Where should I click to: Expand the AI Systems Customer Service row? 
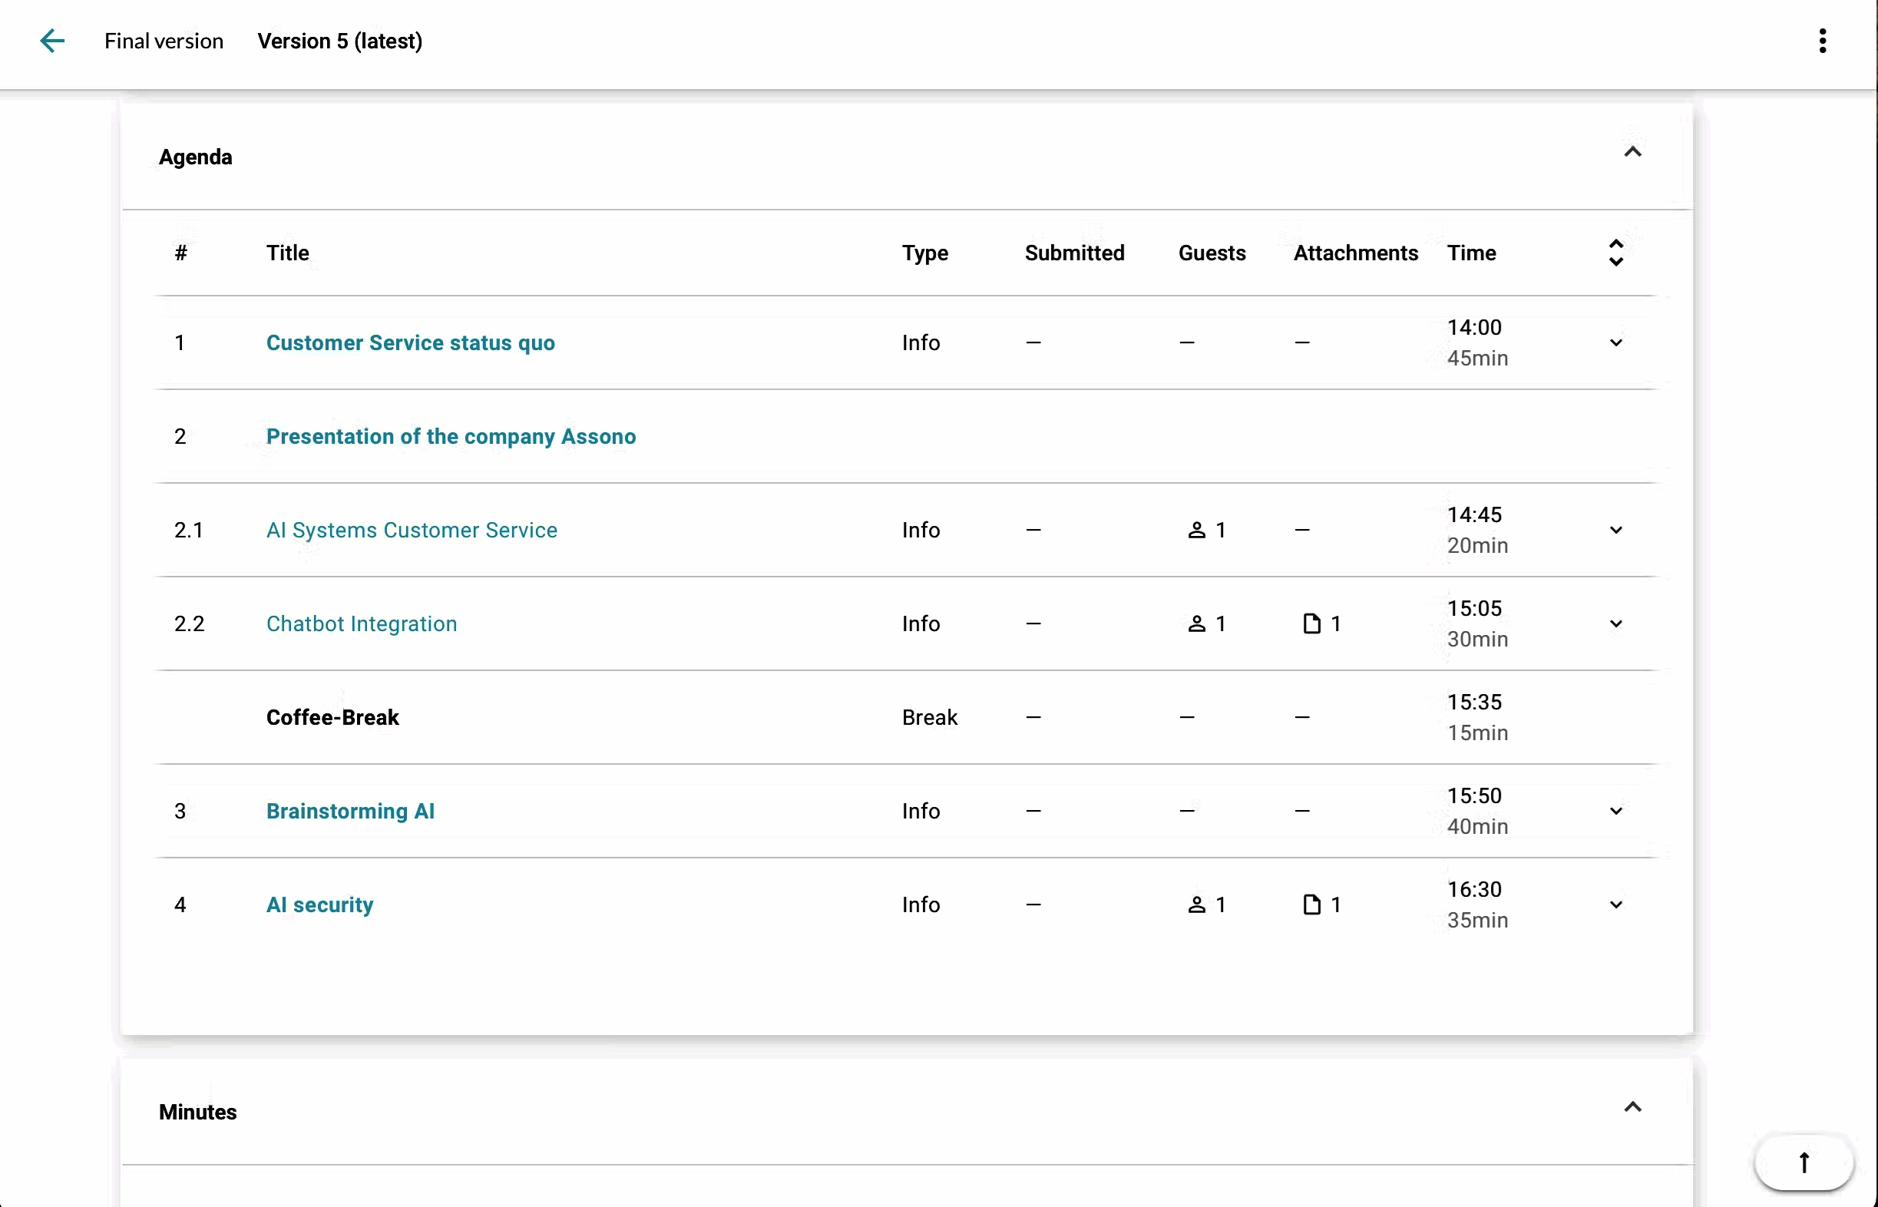pos(1615,530)
